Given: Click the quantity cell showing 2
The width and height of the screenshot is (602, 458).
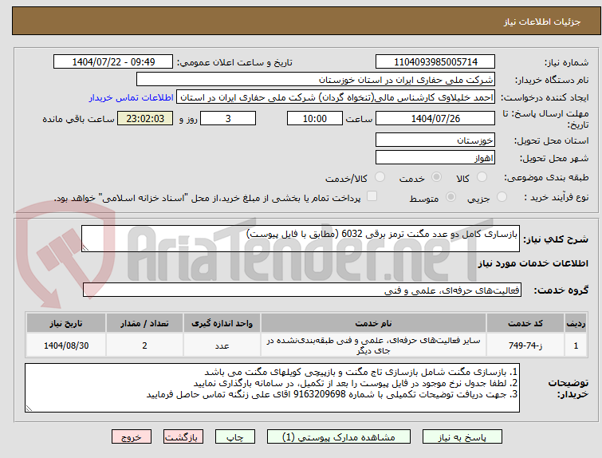Looking at the screenshot, I should coord(144,345).
